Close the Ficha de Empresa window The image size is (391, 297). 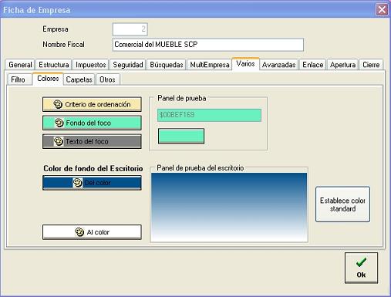[x=382, y=10]
